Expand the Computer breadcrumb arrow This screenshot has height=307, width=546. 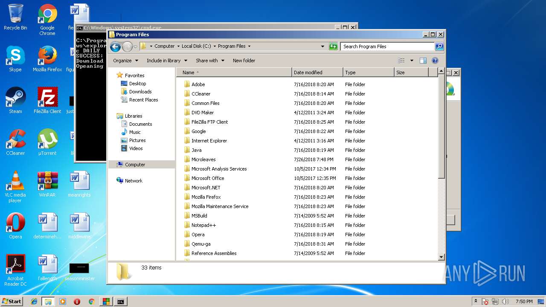[178, 46]
